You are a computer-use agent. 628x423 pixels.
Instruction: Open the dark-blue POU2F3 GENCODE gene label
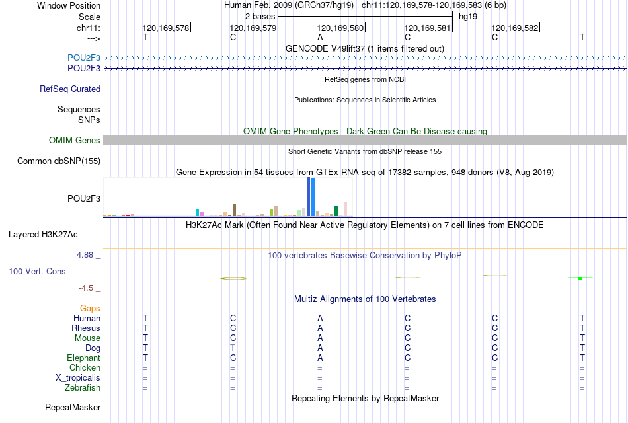(x=84, y=69)
